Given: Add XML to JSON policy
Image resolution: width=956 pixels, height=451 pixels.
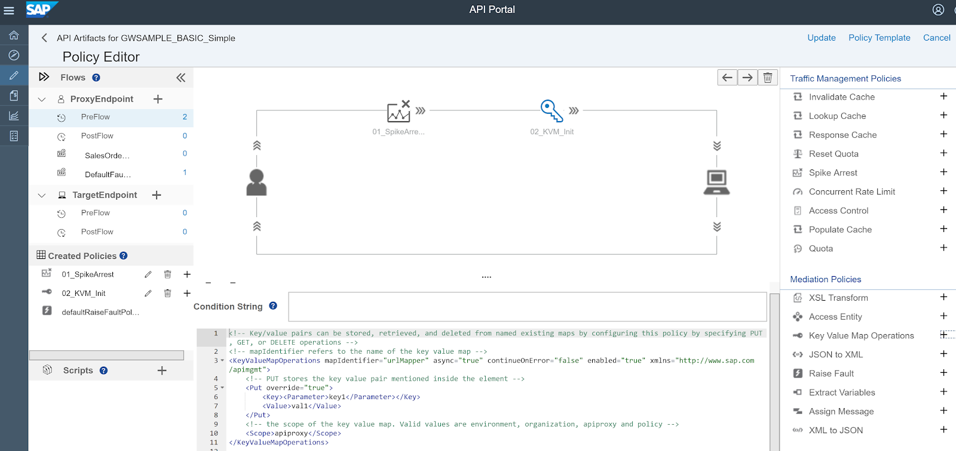Looking at the screenshot, I should (943, 430).
